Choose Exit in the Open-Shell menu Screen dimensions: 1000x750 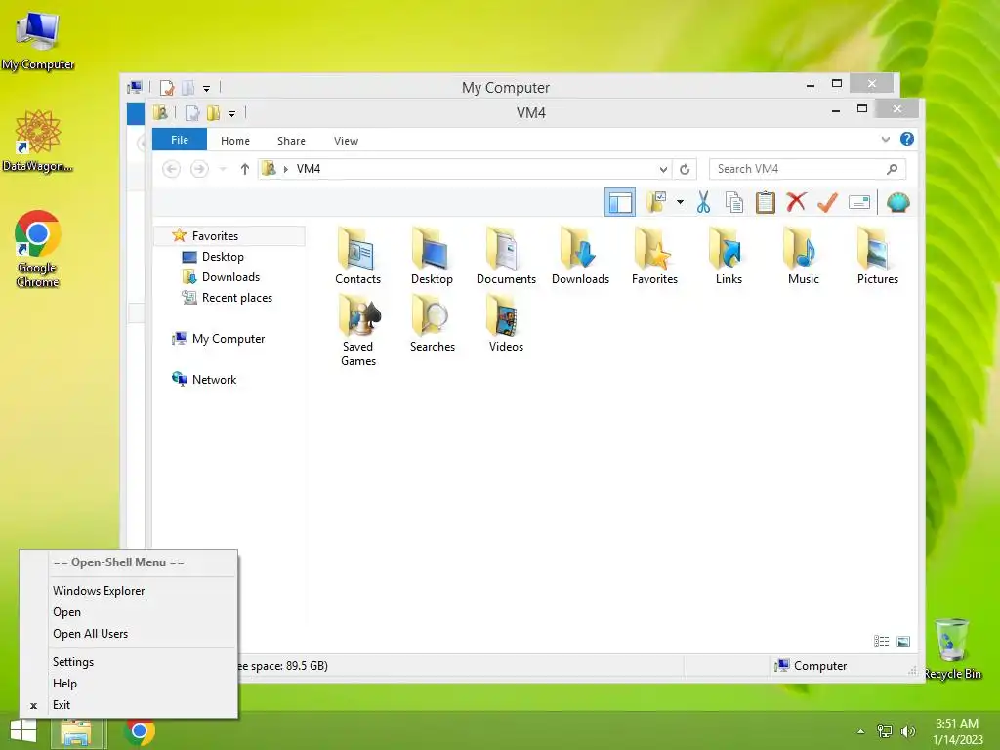(x=62, y=705)
